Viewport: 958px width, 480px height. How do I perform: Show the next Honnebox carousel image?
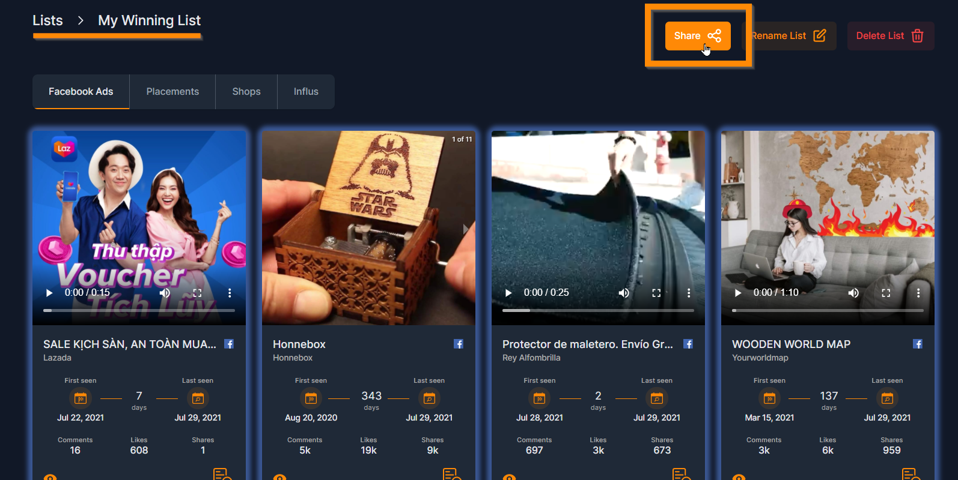(466, 229)
